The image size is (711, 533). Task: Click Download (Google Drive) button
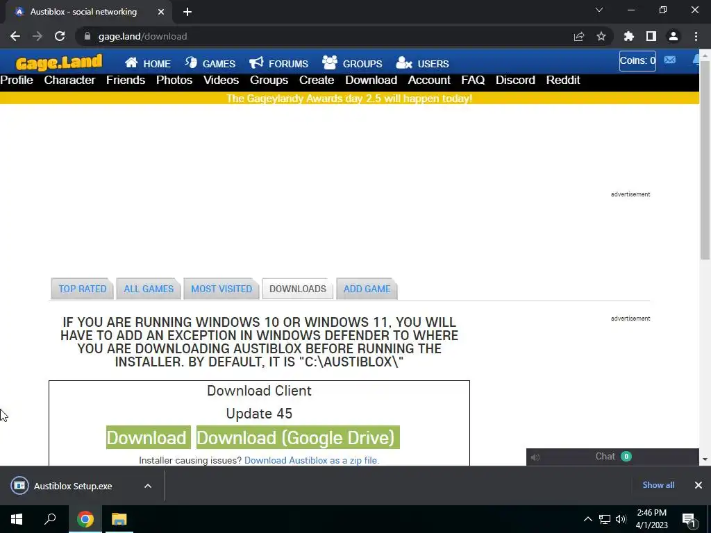pos(298,437)
